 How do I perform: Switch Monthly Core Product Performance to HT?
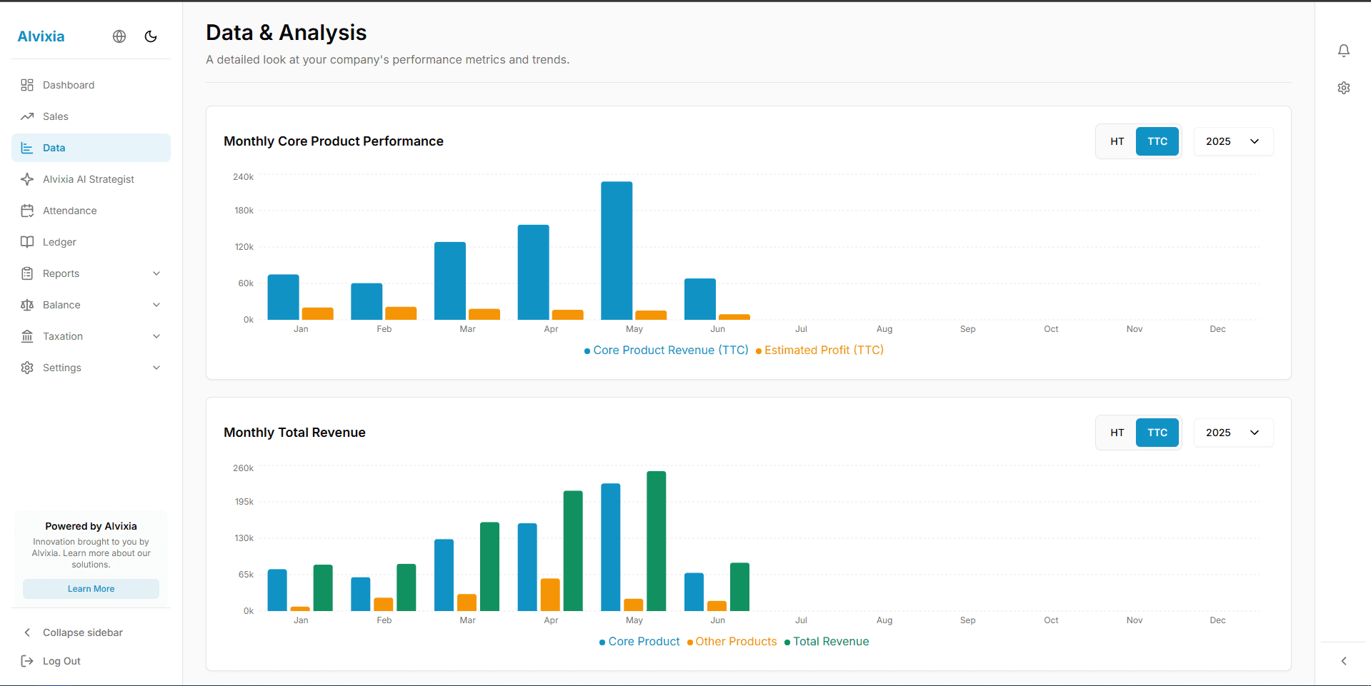click(x=1117, y=141)
